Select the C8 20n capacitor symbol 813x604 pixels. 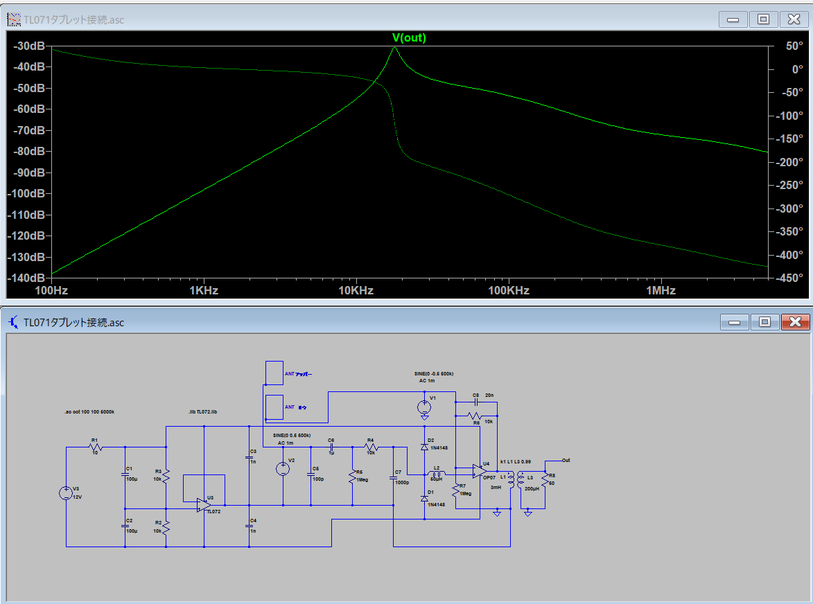tap(476, 402)
